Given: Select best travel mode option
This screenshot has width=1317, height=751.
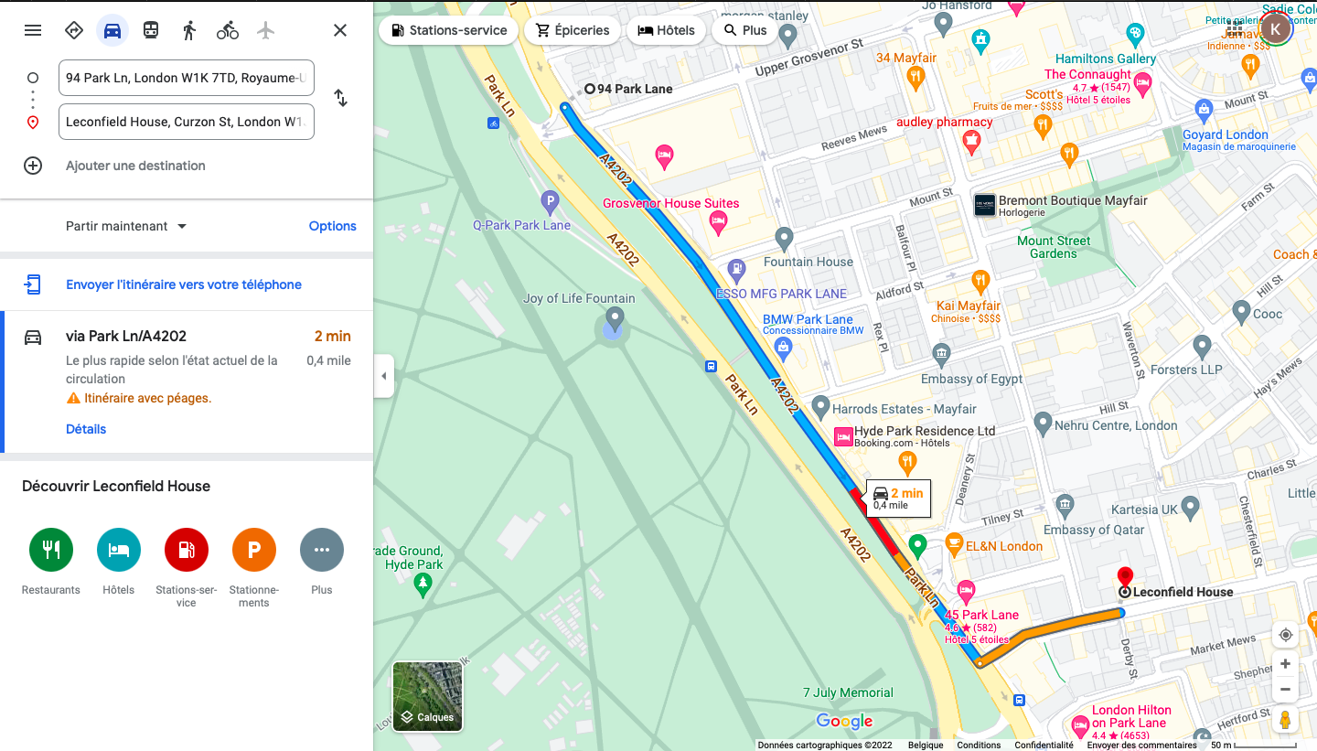Looking at the screenshot, I should 74,30.
